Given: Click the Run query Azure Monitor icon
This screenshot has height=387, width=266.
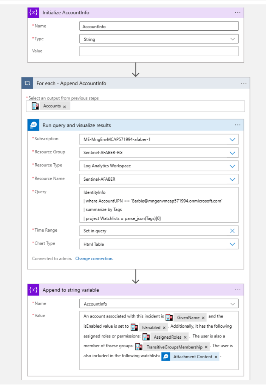Looking at the screenshot, I should (34, 125).
